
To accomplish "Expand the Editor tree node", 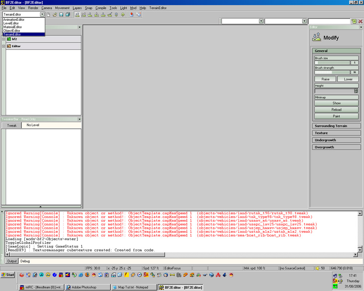I will pos(4,46).
